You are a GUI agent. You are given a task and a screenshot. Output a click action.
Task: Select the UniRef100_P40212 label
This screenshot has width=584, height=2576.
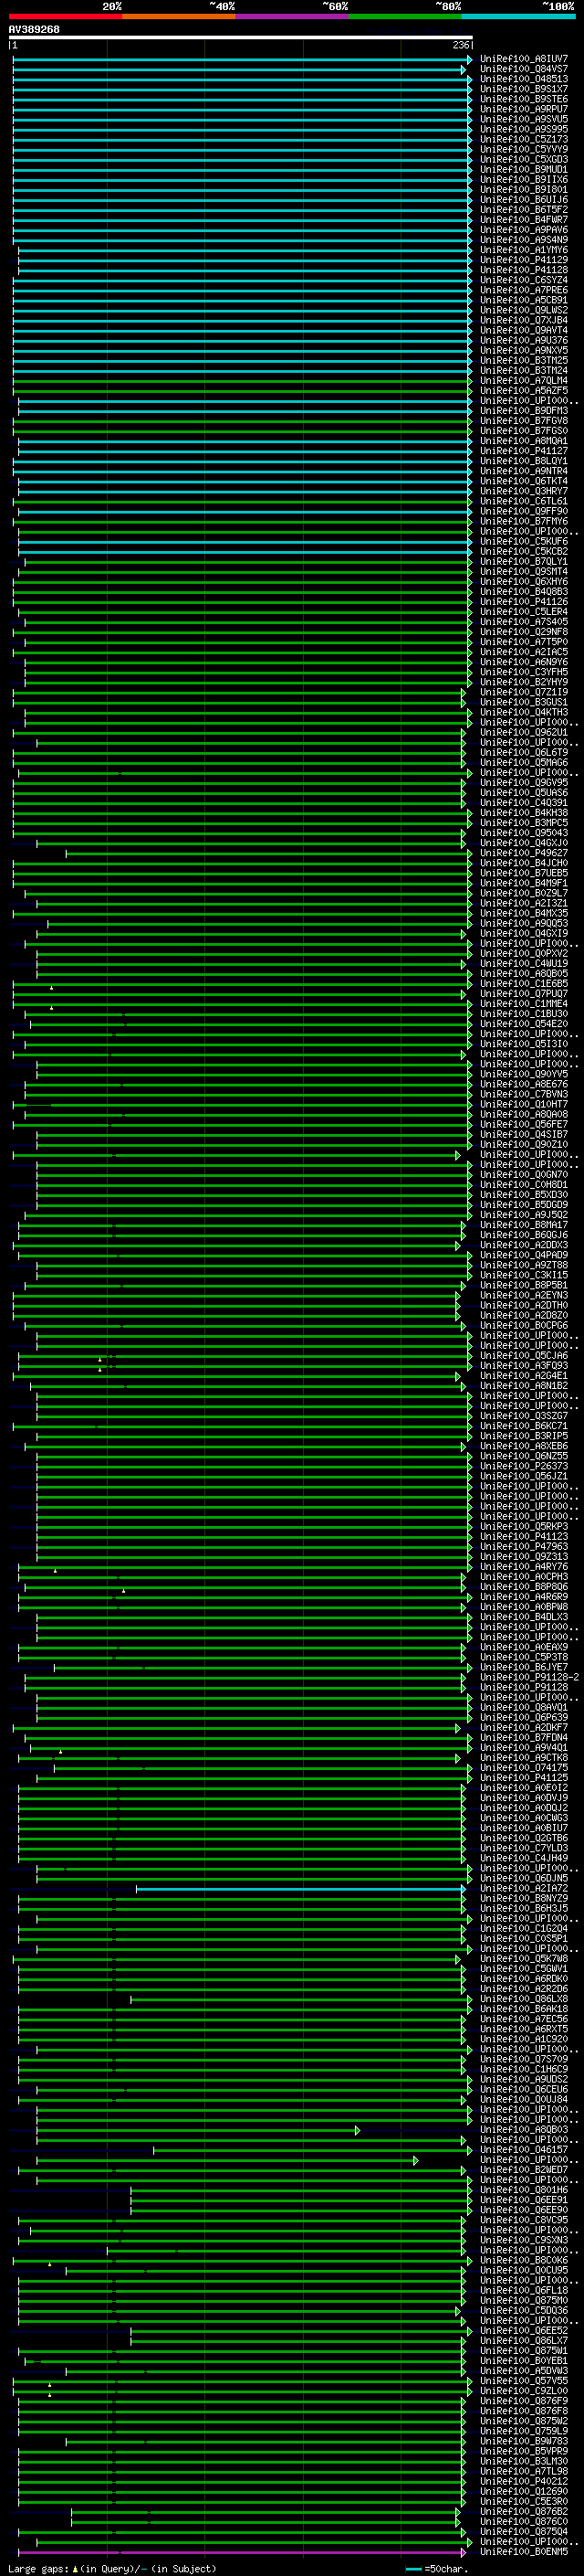pyautogui.click(x=524, y=2482)
